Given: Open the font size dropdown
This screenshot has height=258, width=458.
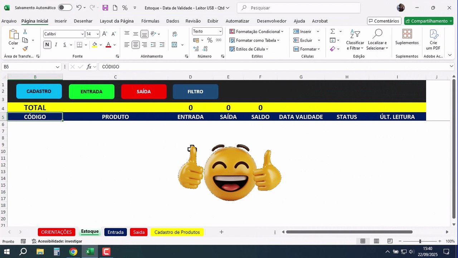Looking at the screenshot, I should point(98,34).
